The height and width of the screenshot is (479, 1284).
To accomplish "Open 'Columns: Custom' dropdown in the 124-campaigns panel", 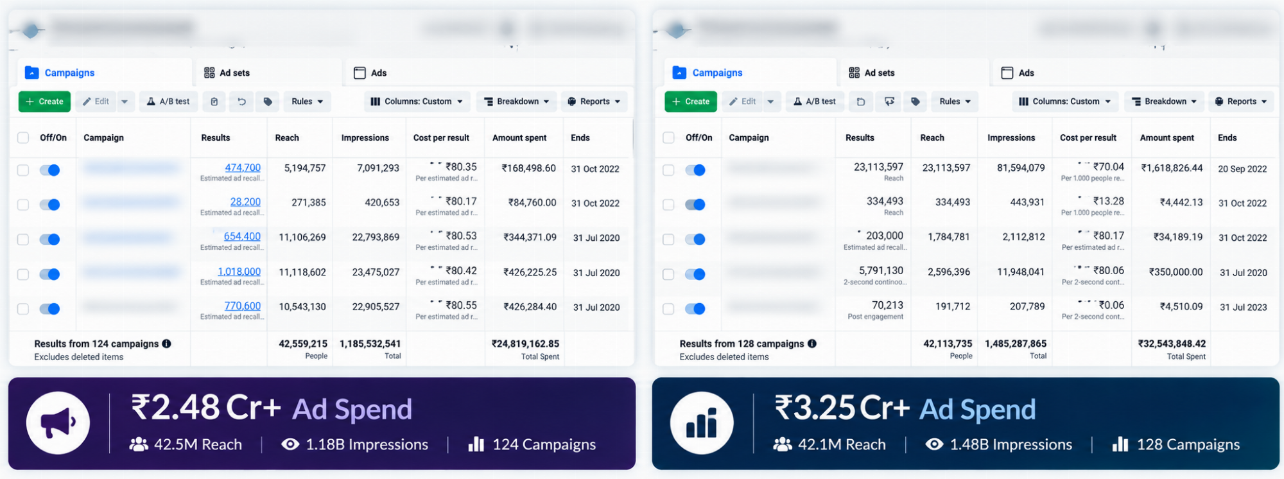I will (417, 101).
